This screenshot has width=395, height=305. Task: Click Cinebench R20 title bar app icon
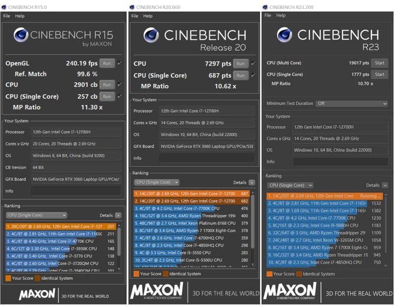coord(132,7)
